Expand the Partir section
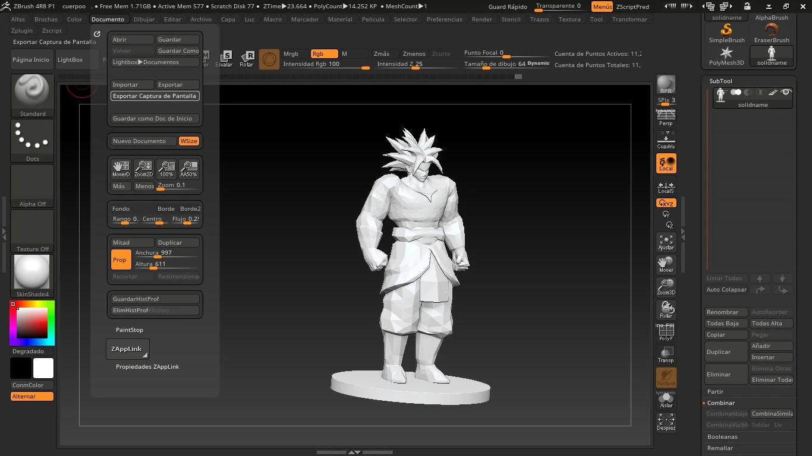Viewport: 812px width, 456px height. (716, 392)
